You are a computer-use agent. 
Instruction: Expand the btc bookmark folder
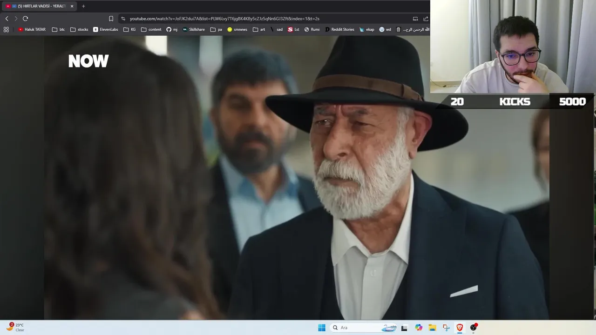[59, 29]
